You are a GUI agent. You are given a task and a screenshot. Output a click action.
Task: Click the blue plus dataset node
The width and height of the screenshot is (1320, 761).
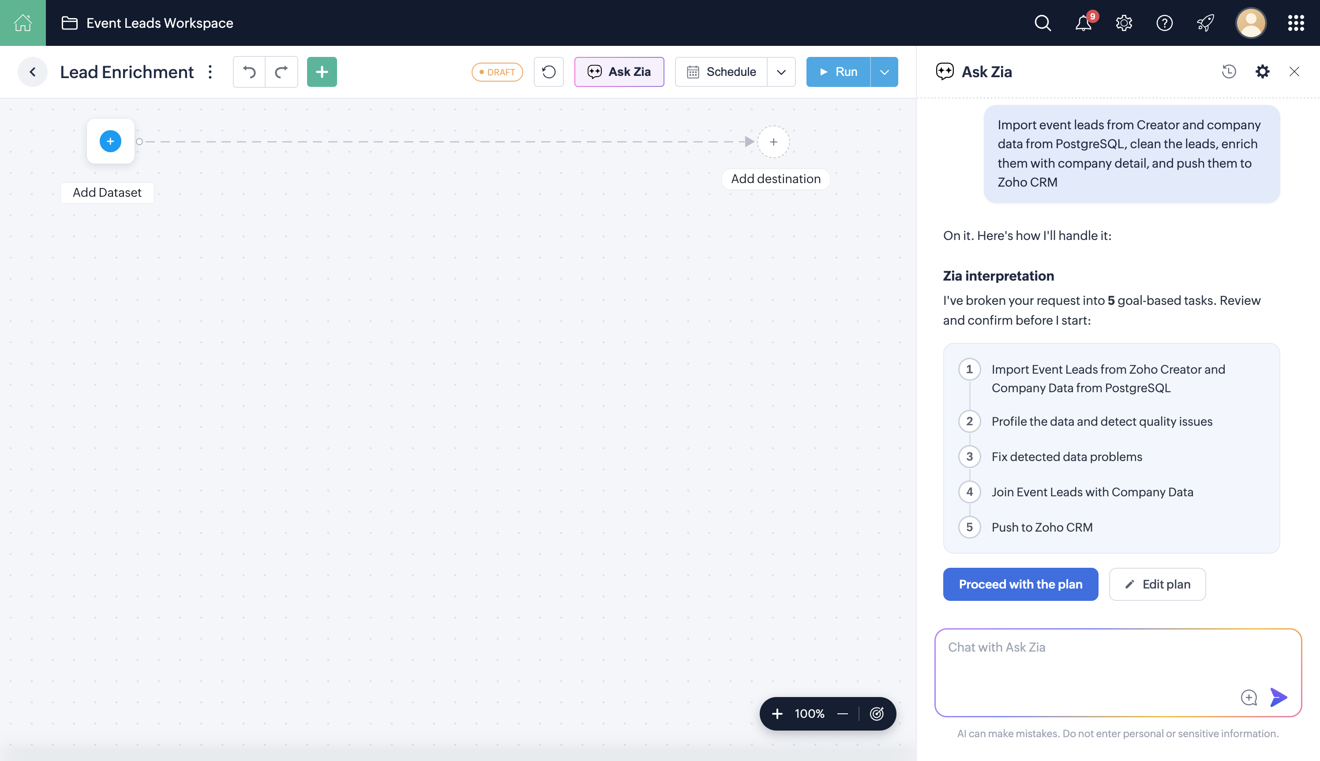click(110, 141)
